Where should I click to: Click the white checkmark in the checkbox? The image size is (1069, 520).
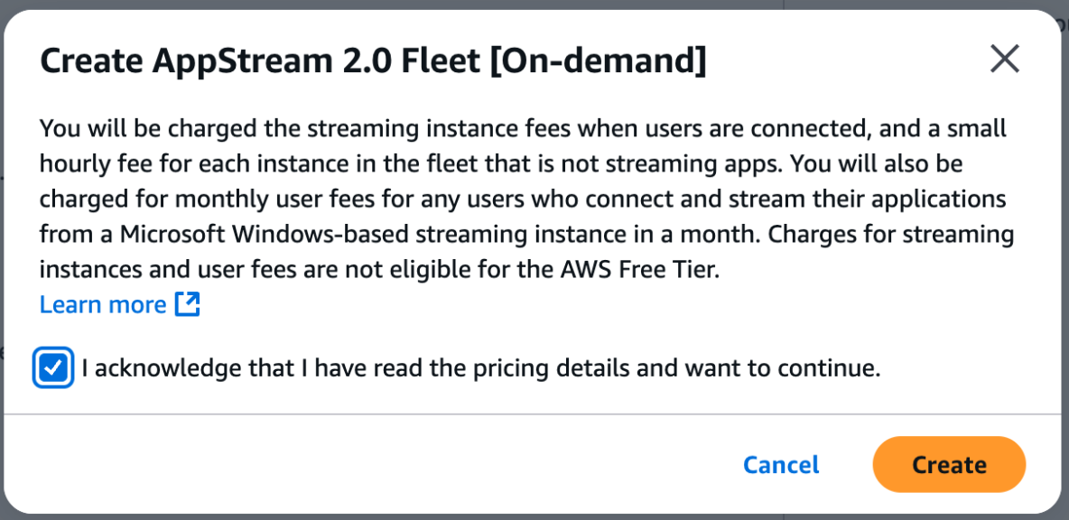point(53,368)
